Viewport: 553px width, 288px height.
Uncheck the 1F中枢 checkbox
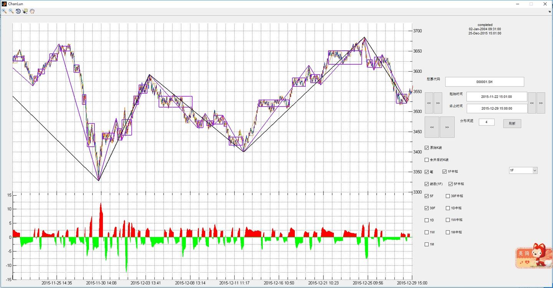tap(445, 172)
